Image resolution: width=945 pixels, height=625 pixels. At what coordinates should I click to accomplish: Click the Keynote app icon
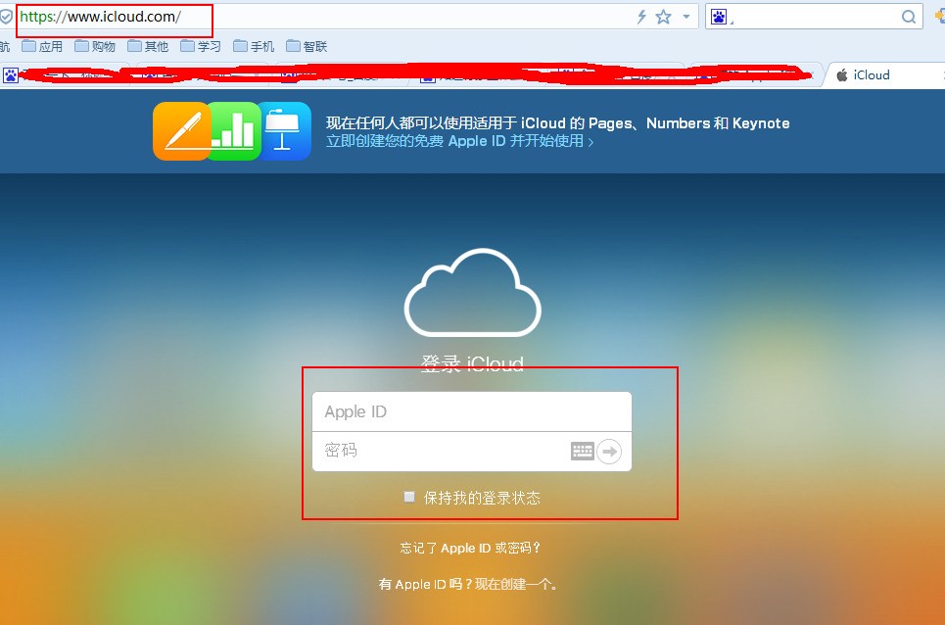(284, 131)
